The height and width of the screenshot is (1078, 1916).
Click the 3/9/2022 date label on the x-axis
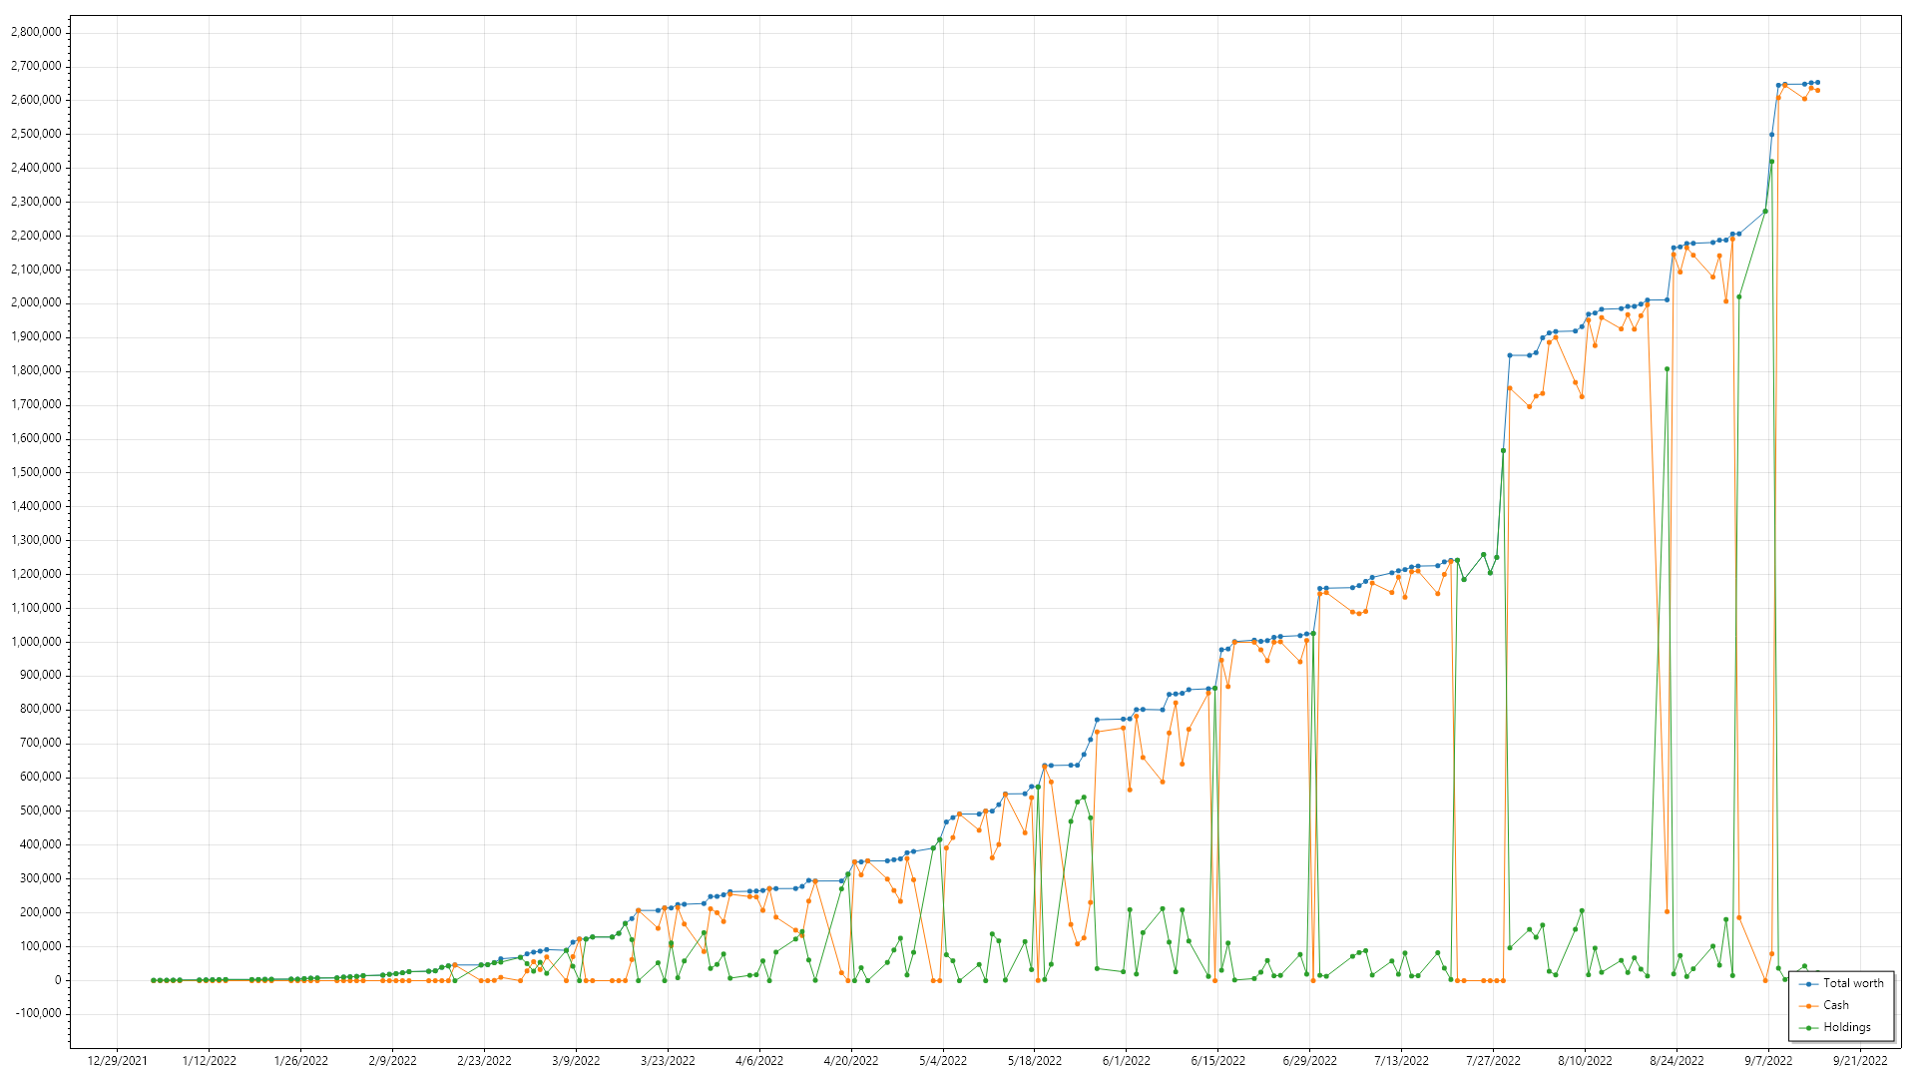click(576, 1061)
